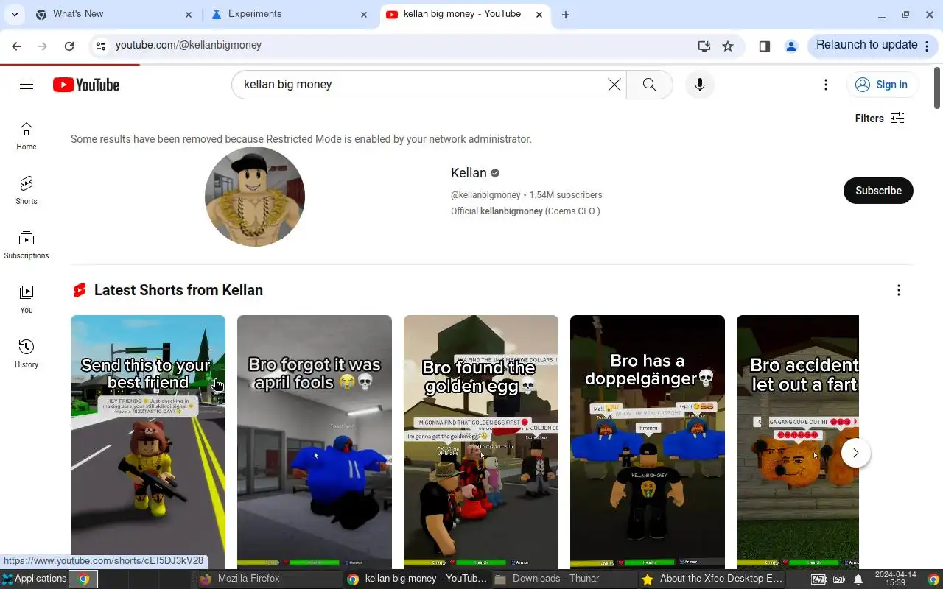
Task: Play short 'Bro found the golden egg'
Action: point(481,442)
